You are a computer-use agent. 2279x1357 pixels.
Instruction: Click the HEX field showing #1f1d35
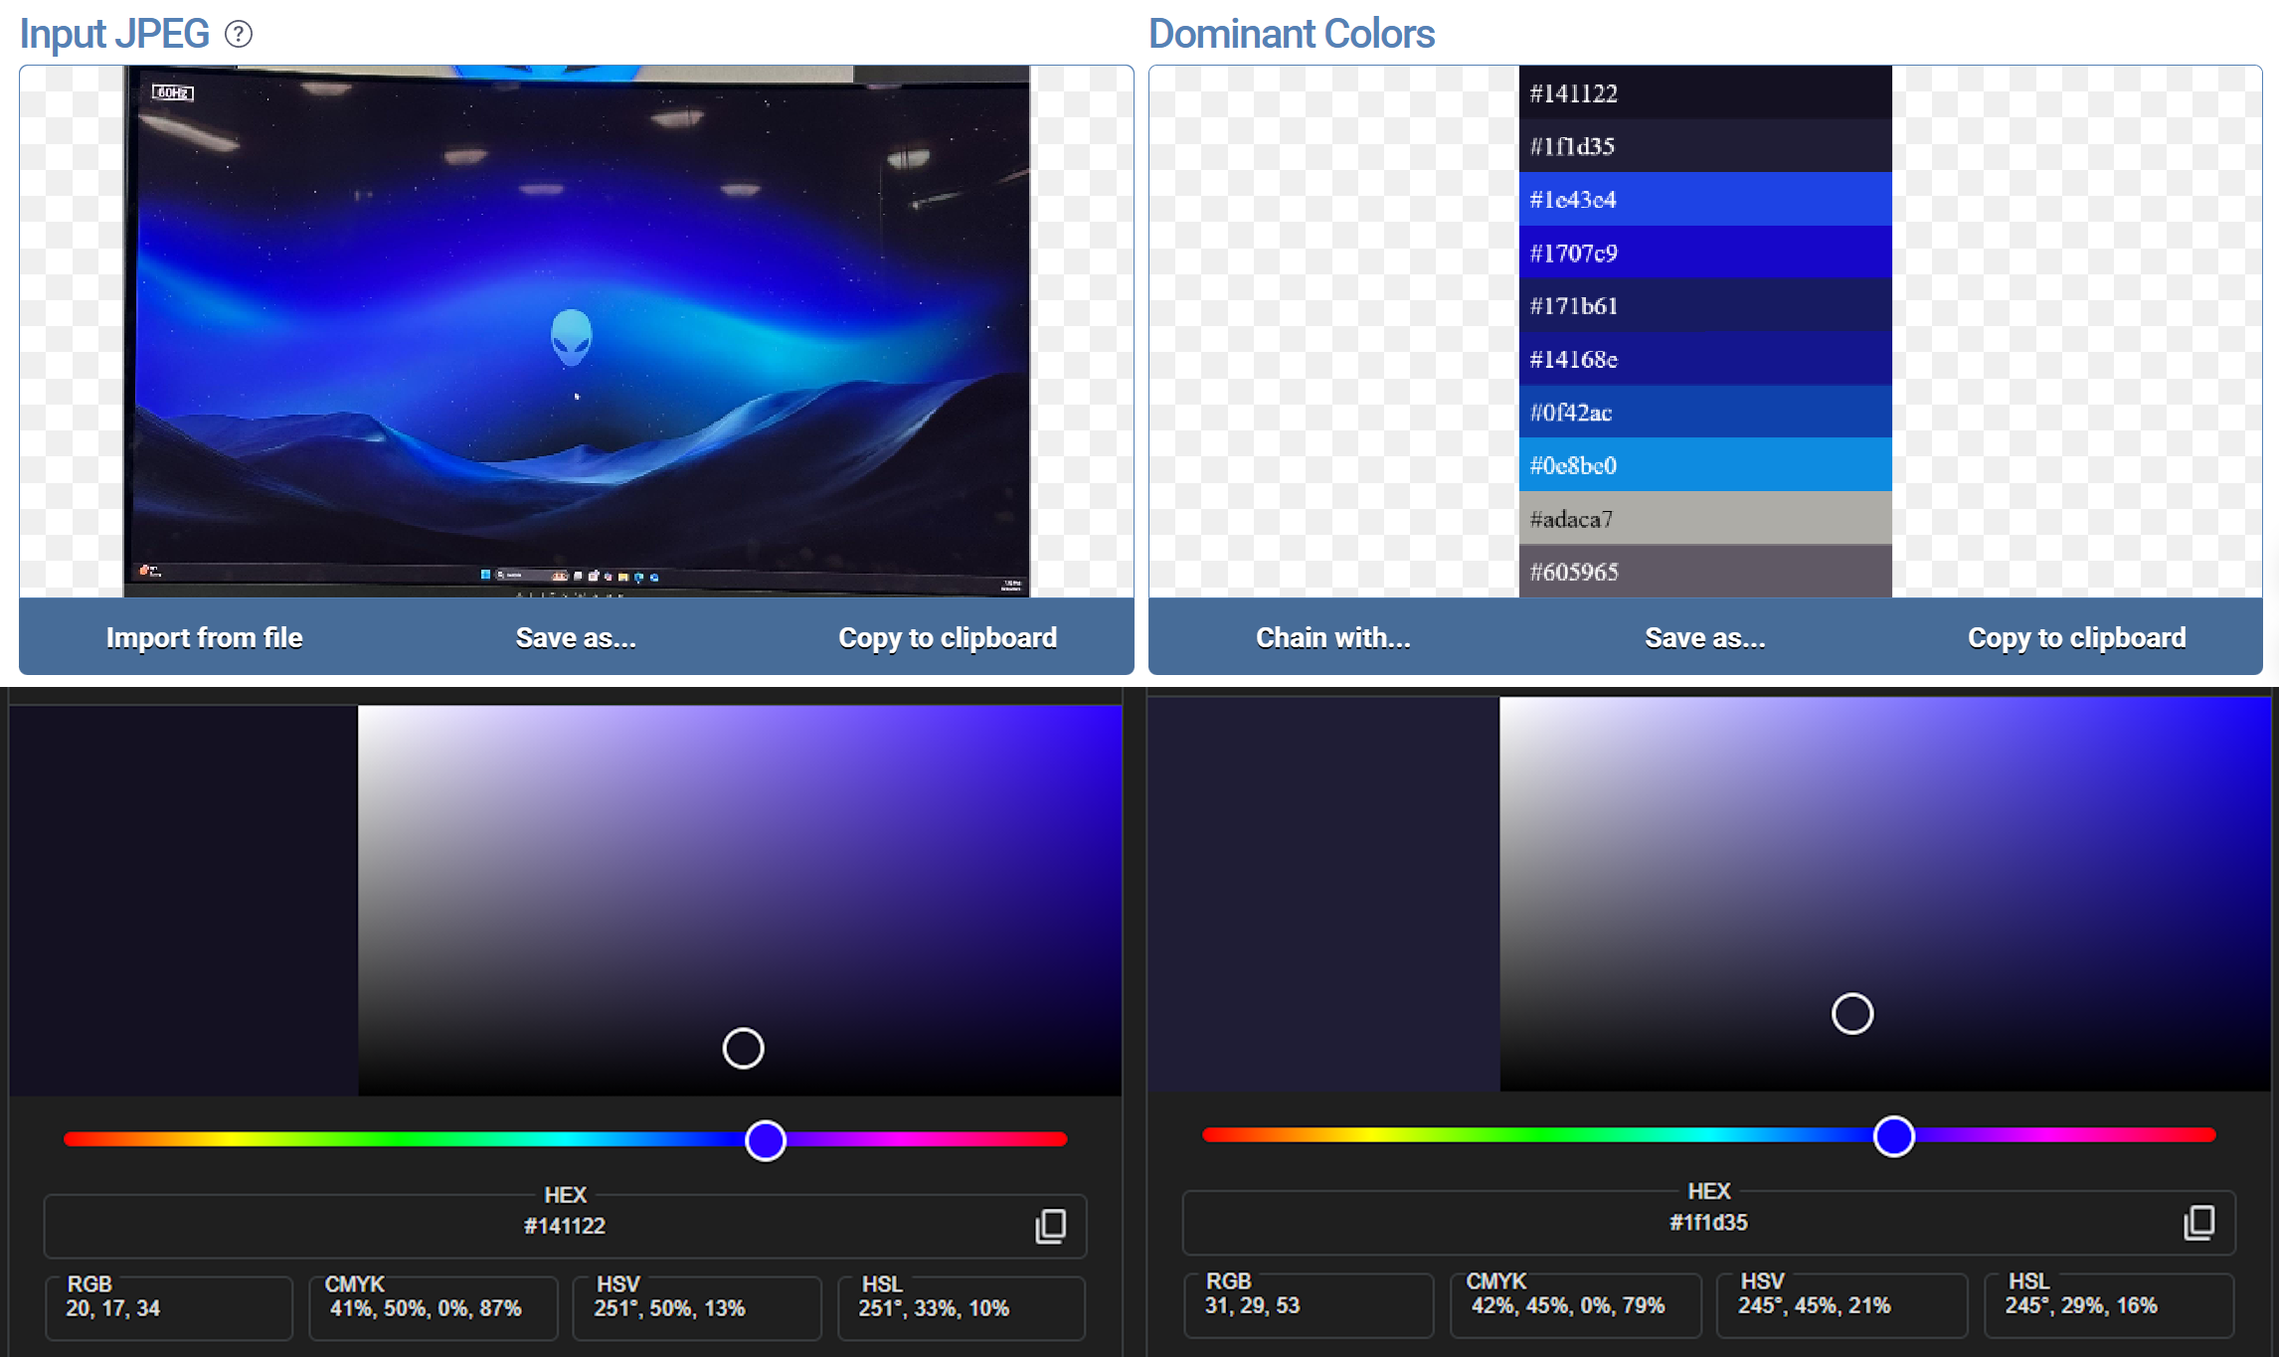click(x=1708, y=1223)
